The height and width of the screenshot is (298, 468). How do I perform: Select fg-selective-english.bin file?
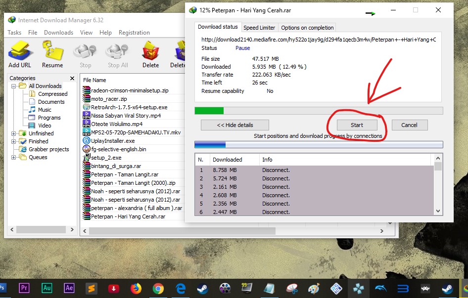coord(119,149)
